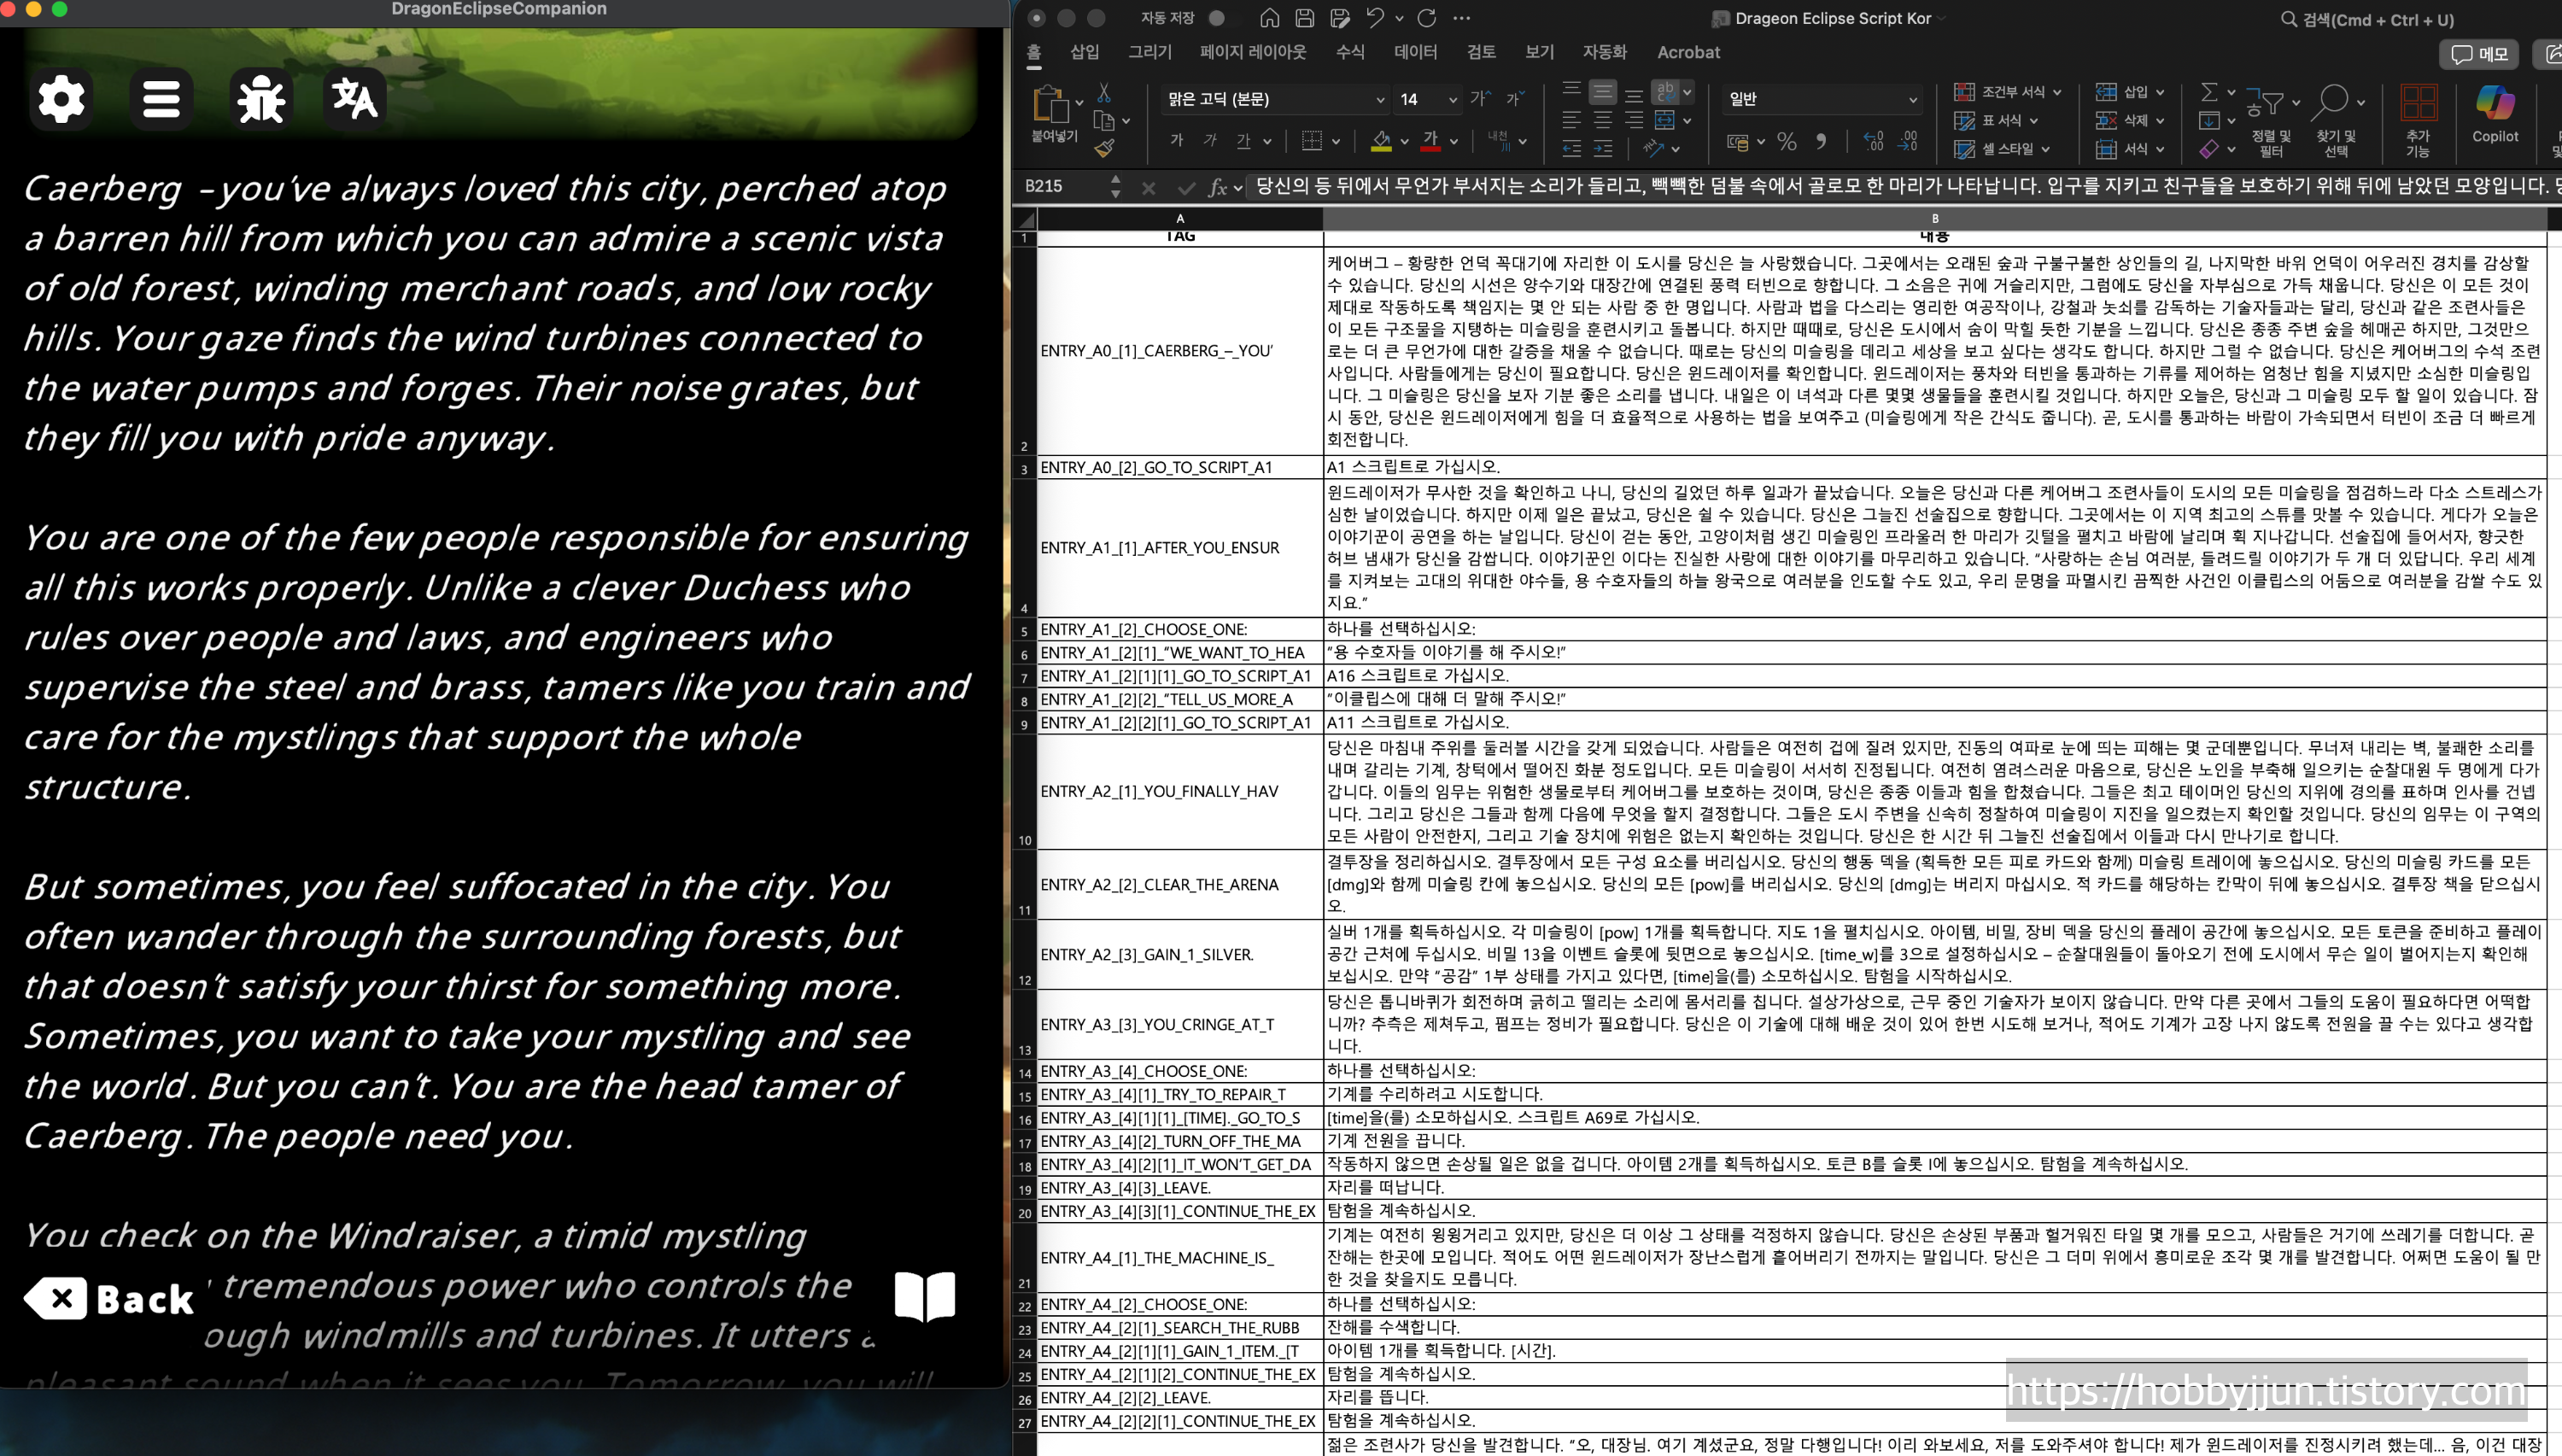Click the percent style icon
Viewport: 2562px width, 1456px height.
point(1787,142)
